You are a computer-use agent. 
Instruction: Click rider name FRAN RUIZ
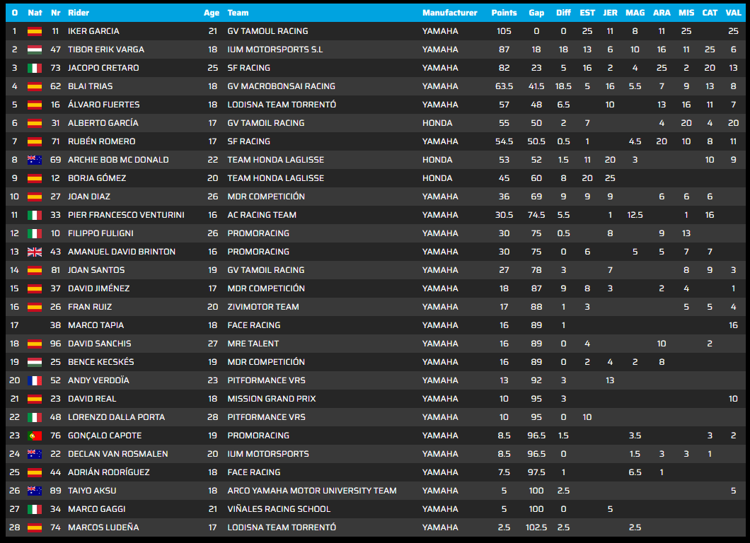click(90, 308)
